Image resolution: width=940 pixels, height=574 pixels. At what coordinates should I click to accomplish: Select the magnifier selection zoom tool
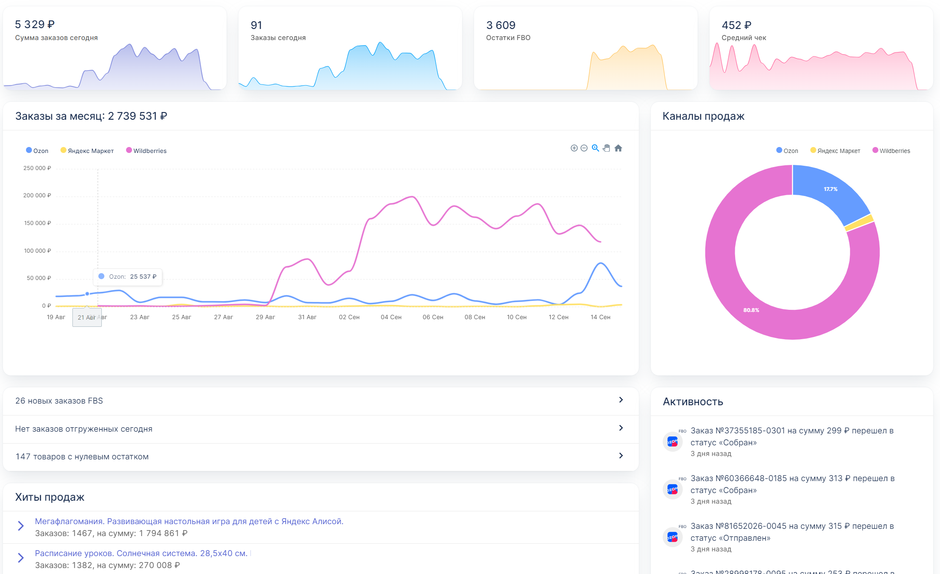pos(595,148)
